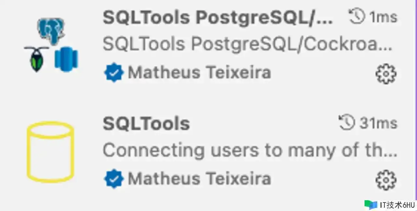Click the description 'Connecting users to many of th...'
Viewport: 417px width, 211px height.
[x=250, y=150]
